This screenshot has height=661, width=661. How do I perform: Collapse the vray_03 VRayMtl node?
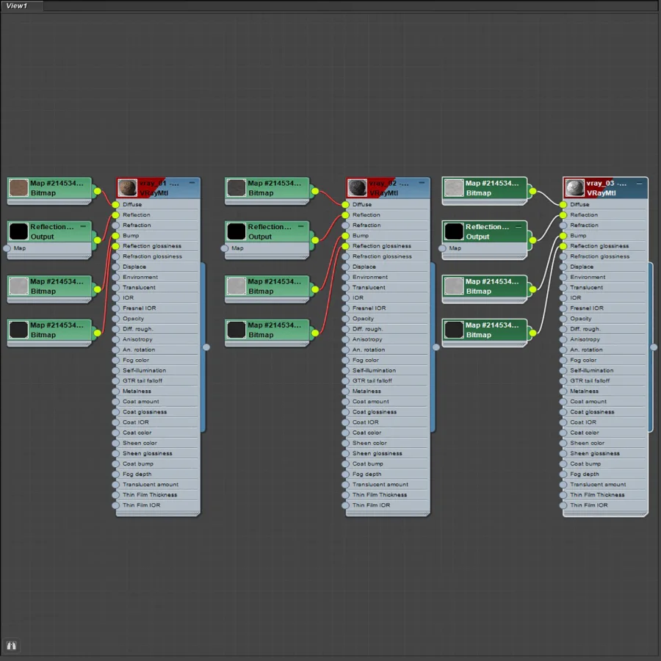point(640,183)
